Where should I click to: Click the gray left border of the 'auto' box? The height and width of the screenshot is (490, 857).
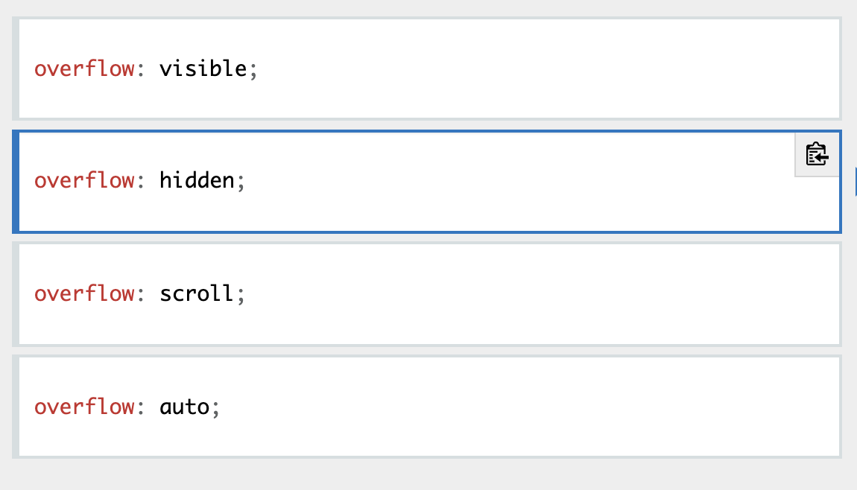pos(16,407)
